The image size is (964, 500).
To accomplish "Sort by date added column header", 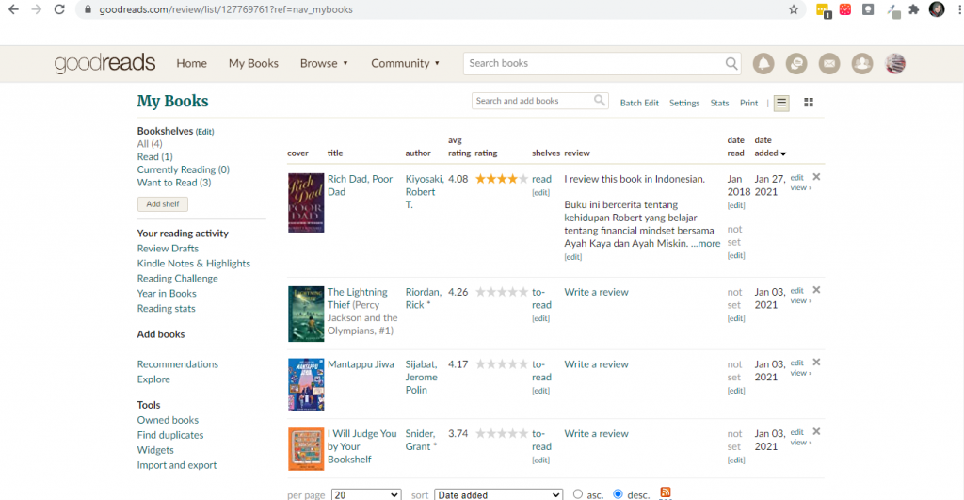I will click(x=770, y=146).
